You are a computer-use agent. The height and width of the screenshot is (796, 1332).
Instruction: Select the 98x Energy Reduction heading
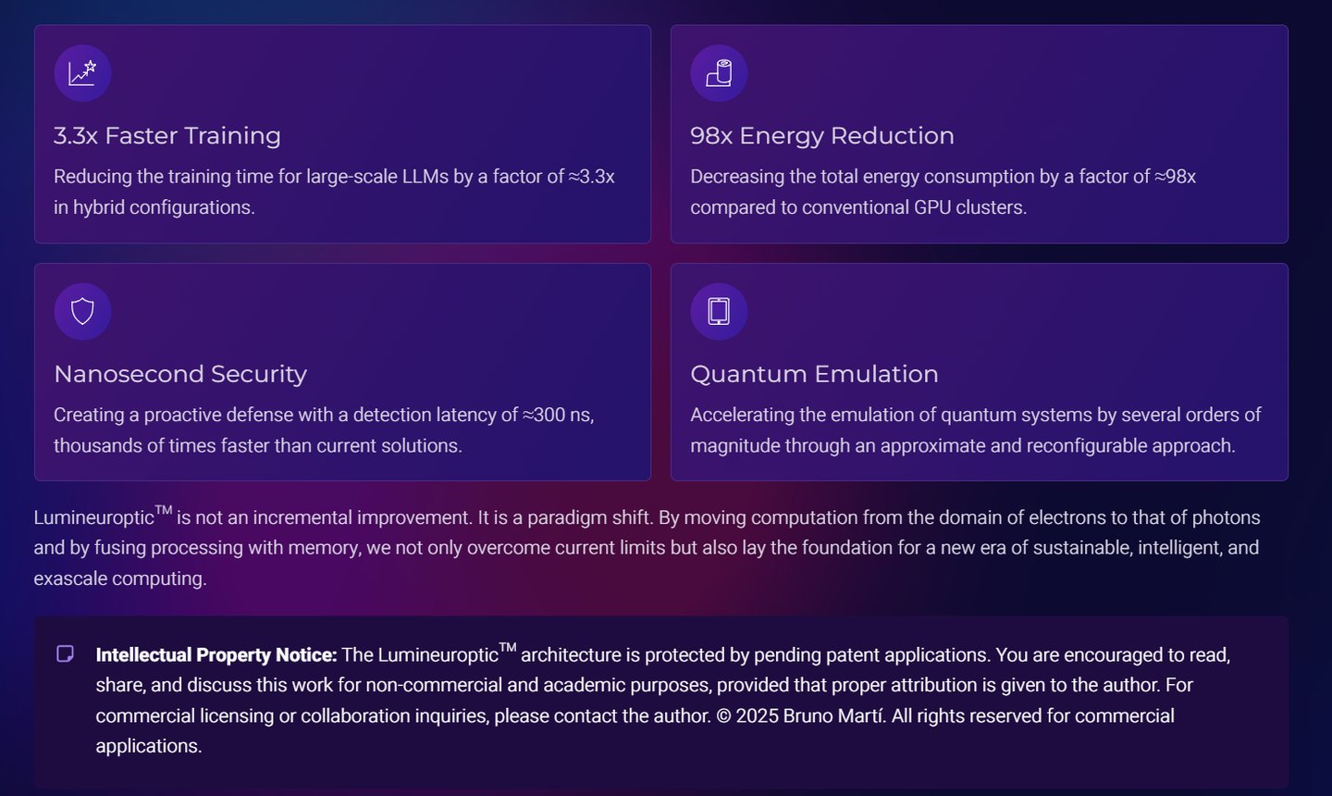(x=822, y=135)
